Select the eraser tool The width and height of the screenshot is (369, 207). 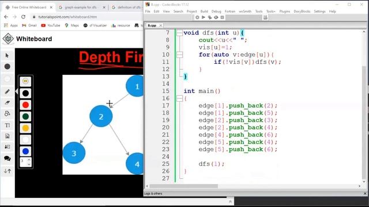click(x=7, y=102)
